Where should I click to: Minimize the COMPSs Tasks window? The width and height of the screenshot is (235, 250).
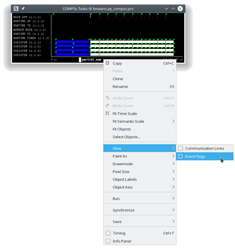tap(166, 9)
